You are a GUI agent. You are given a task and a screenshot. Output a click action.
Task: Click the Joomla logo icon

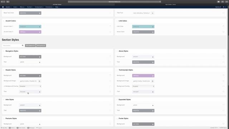click(3, 7)
